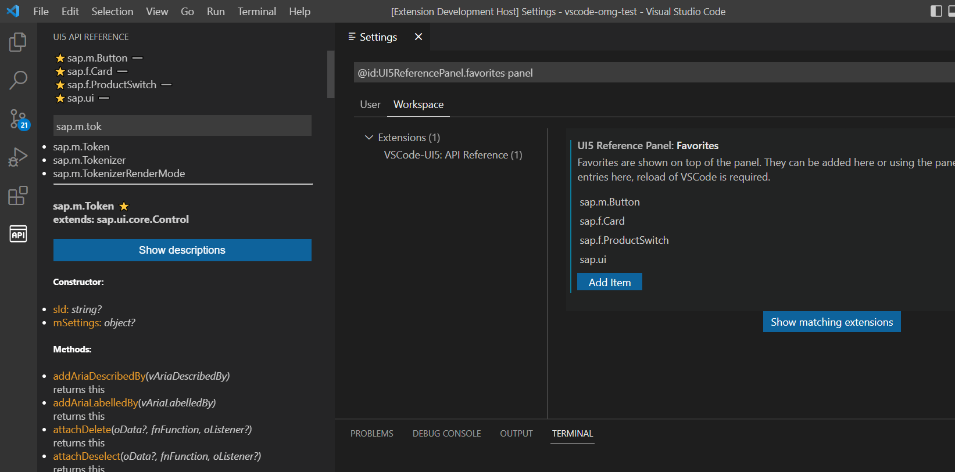Open sap.m.Button favorite in API panel
This screenshot has width=955, height=472.
click(x=97, y=58)
